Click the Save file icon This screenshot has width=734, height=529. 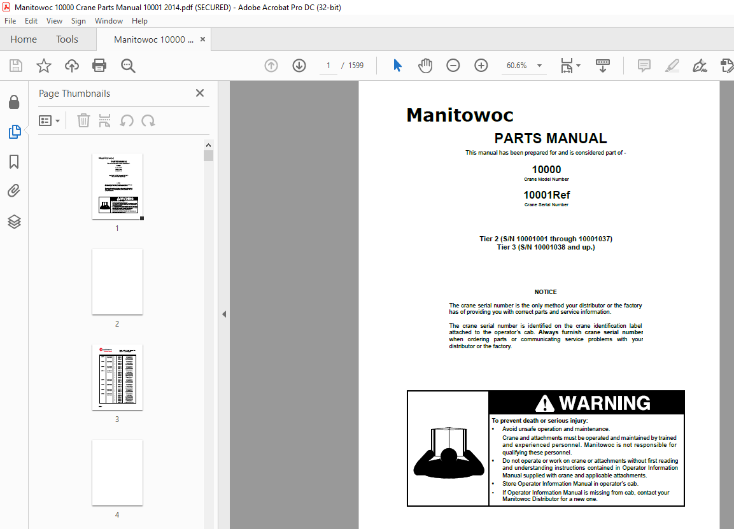pyautogui.click(x=16, y=66)
